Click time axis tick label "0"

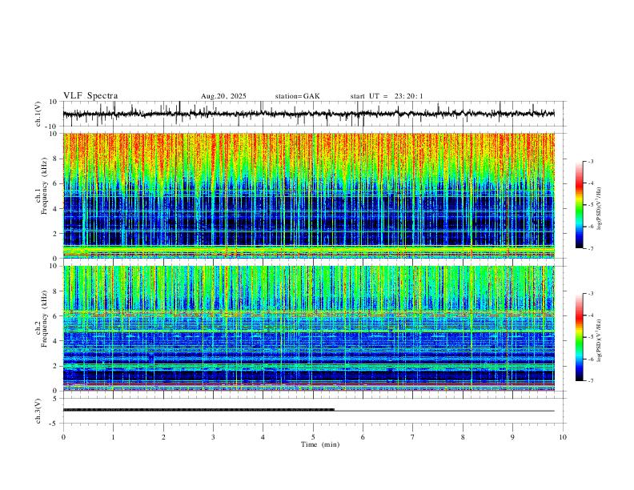[63, 437]
